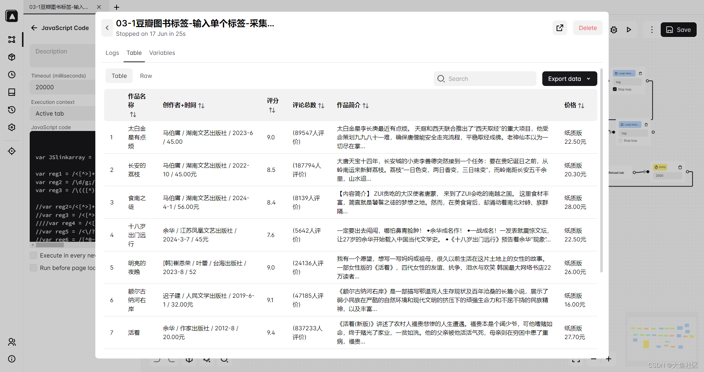This screenshot has width=704, height=372.
Task: Open the Settings gear in sidebar
Action: pyautogui.click(x=12, y=127)
